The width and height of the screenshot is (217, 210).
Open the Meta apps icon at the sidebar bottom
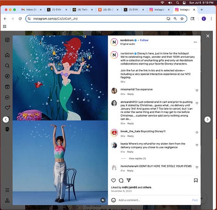(x=7, y=200)
